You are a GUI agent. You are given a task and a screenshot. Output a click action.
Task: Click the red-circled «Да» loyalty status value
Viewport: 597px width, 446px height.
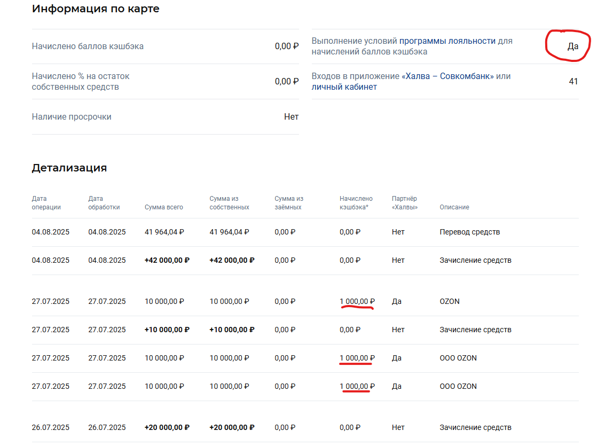[x=572, y=46]
